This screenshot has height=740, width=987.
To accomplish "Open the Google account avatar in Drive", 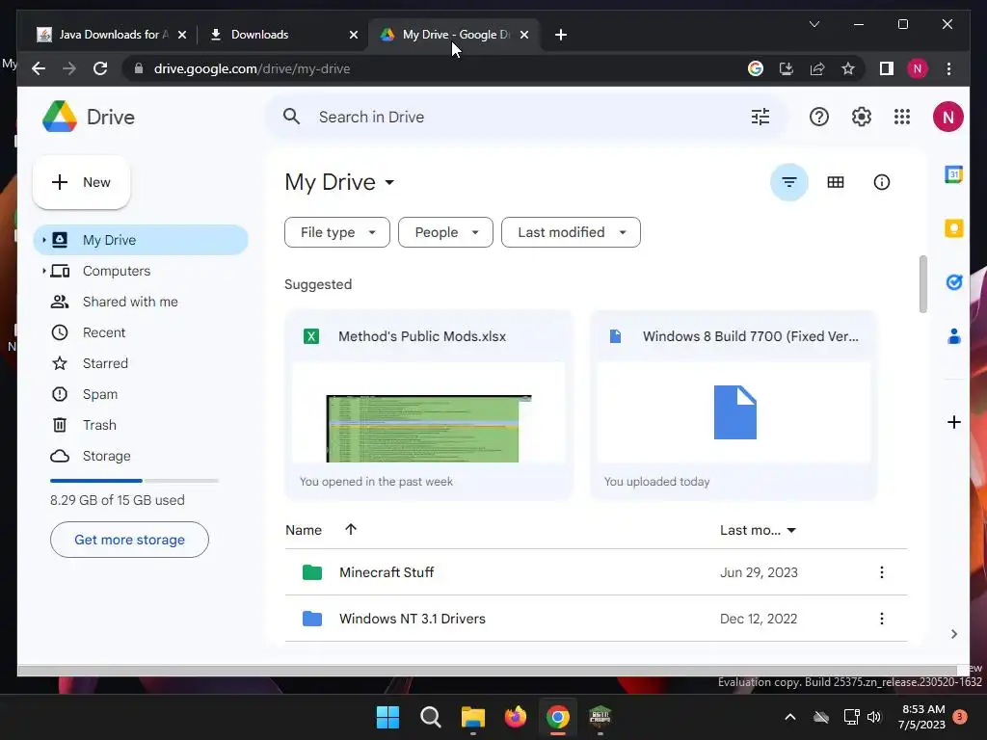I will (948, 117).
